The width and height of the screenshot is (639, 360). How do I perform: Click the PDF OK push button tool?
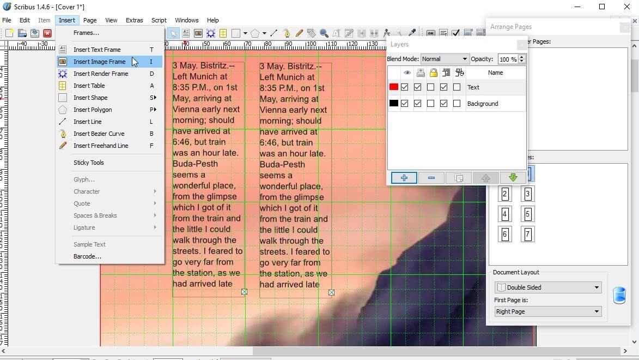(x=431, y=33)
